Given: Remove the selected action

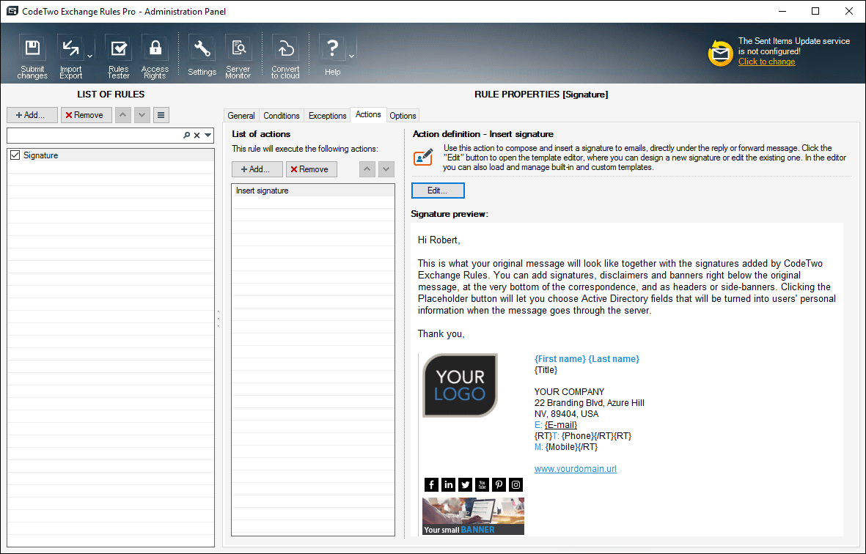Looking at the screenshot, I should (312, 169).
